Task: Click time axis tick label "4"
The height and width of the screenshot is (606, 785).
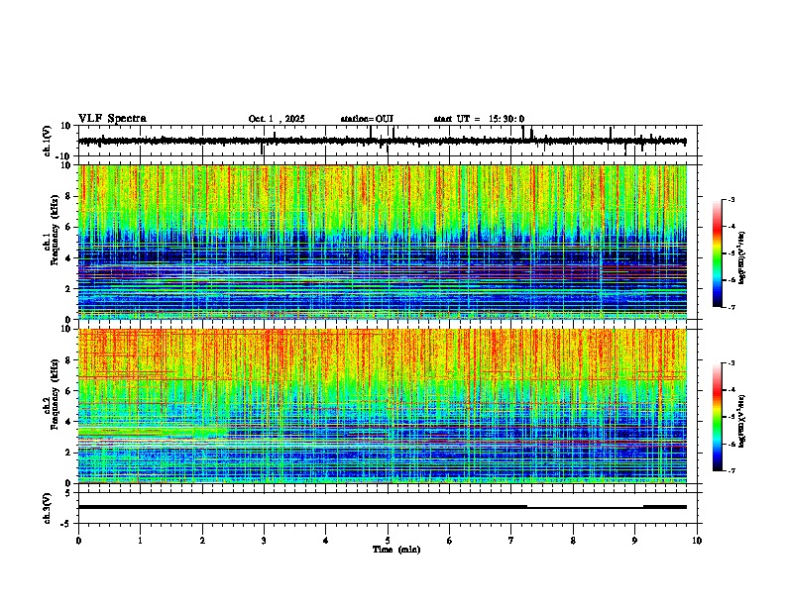Action: [x=326, y=541]
